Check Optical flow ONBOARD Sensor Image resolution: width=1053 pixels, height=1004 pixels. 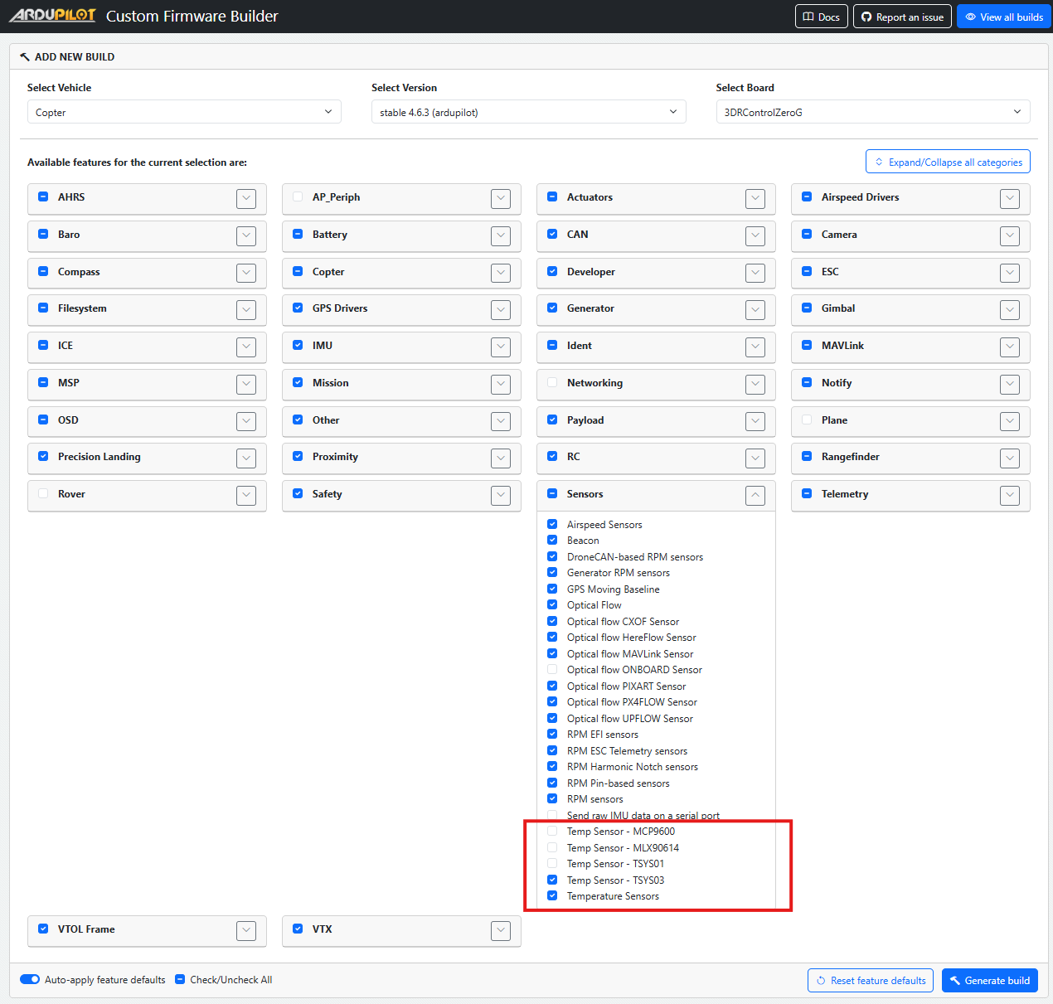click(x=552, y=670)
